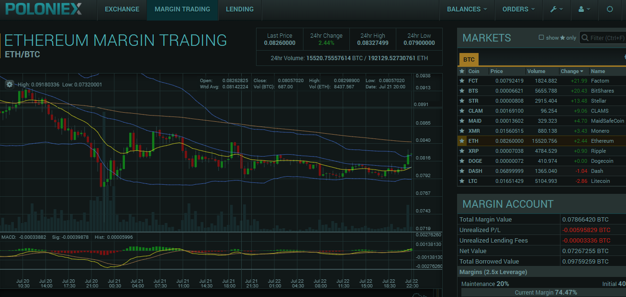The height and width of the screenshot is (297, 626).
Task: Go to the MARGIN TRADING tab
Action: coord(182,9)
